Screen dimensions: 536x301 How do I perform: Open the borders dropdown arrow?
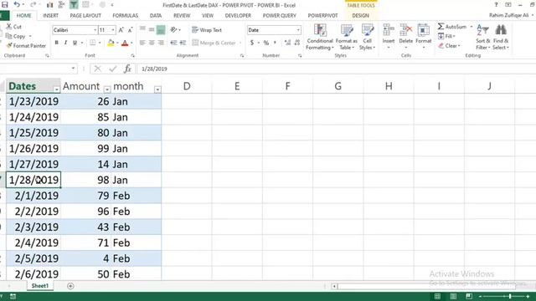point(100,43)
